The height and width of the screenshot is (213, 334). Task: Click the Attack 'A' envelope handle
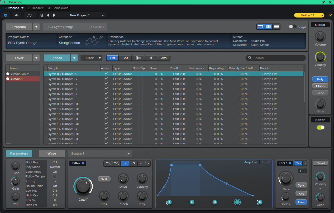click(169, 202)
